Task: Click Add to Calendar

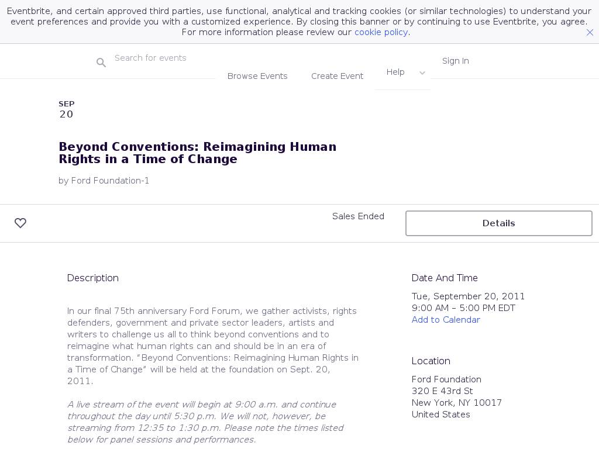Action: tap(446, 320)
